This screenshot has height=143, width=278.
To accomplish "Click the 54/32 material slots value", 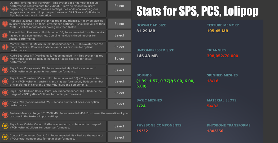I will 213,106.
